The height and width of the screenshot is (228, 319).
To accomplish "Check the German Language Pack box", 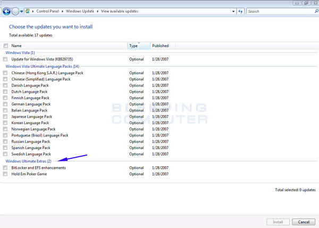I will pos(5,104).
